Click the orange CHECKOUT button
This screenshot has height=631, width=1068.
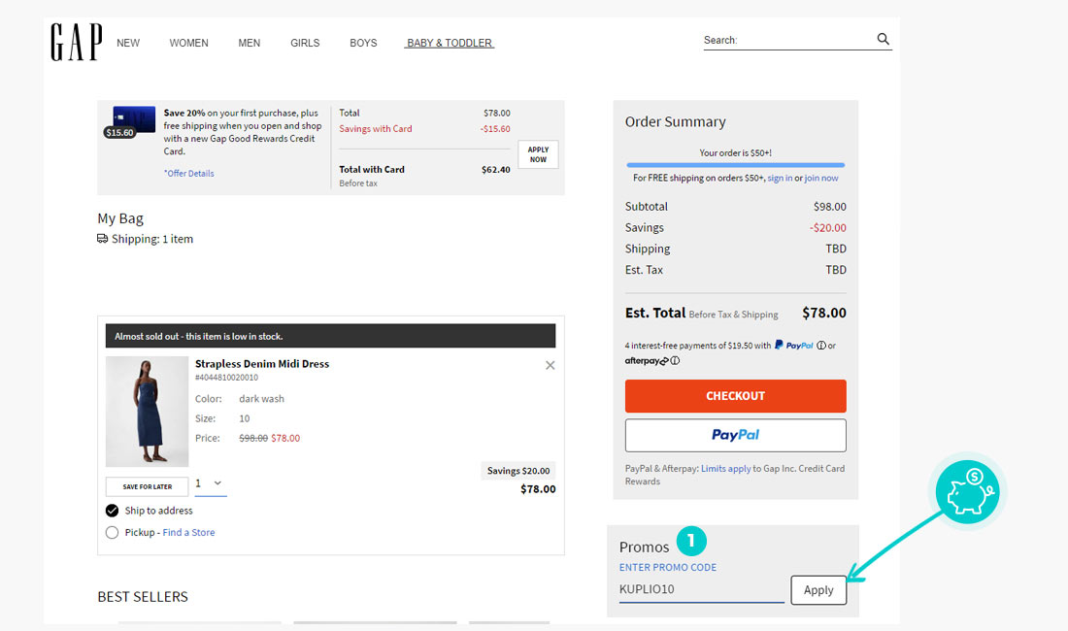[x=736, y=396]
